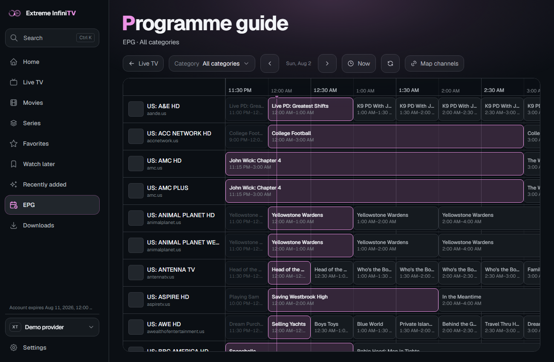Open the EPG sidebar item

(52, 205)
